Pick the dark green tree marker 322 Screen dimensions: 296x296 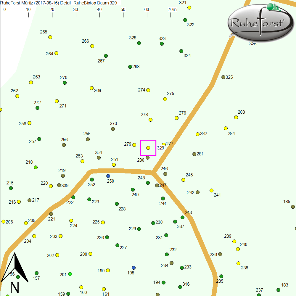pyautogui.click(x=185, y=20)
